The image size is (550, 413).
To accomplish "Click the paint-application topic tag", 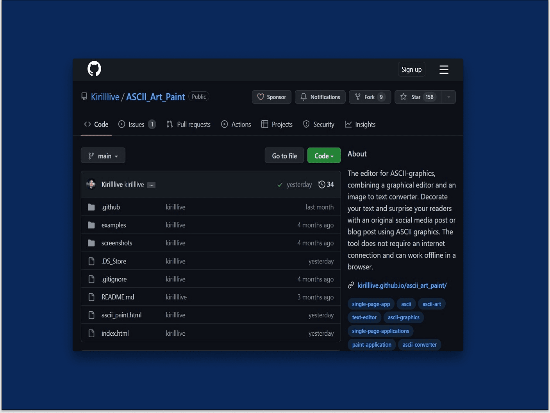I will [x=371, y=345].
